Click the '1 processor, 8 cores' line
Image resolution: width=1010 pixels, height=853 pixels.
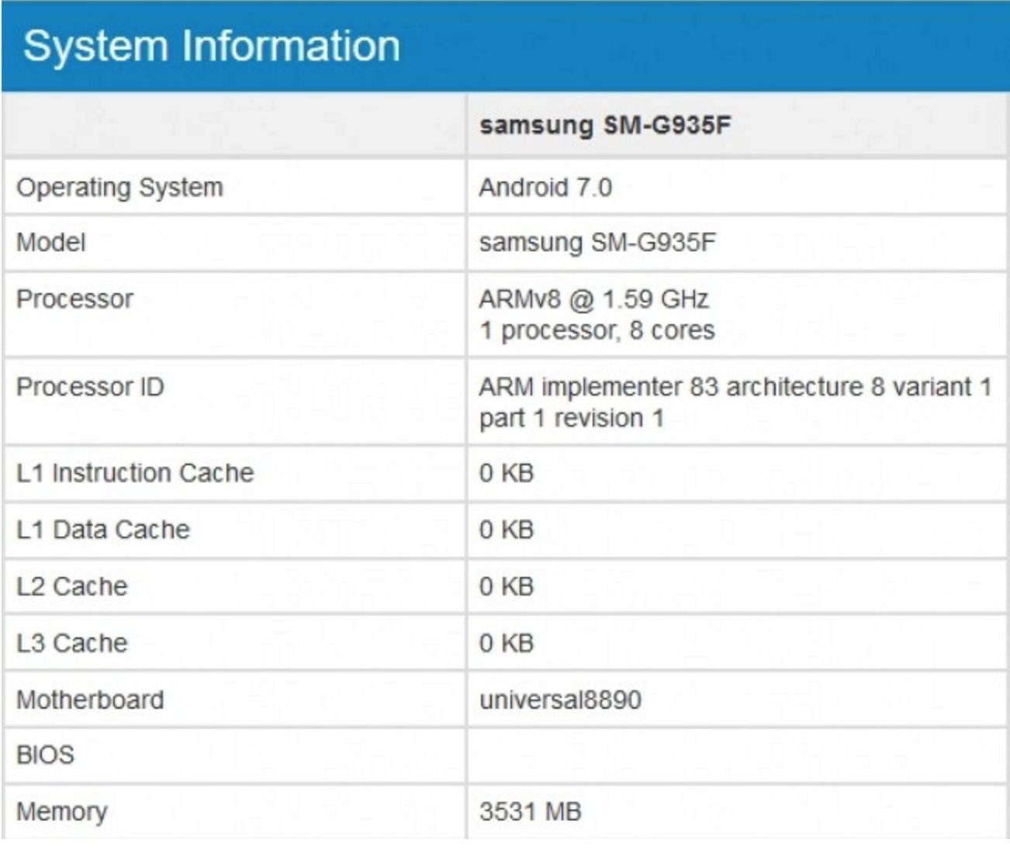[596, 330]
